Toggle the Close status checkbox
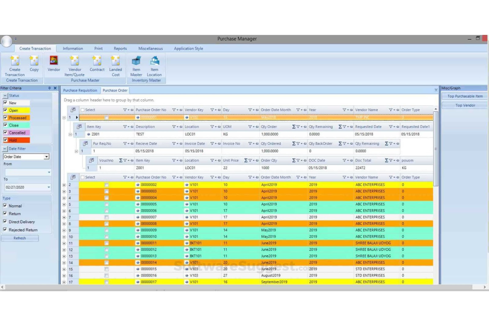The height and width of the screenshot is (326, 489). click(x=5, y=125)
